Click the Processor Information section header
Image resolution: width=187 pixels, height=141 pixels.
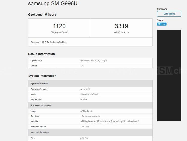click(x=90, y=105)
